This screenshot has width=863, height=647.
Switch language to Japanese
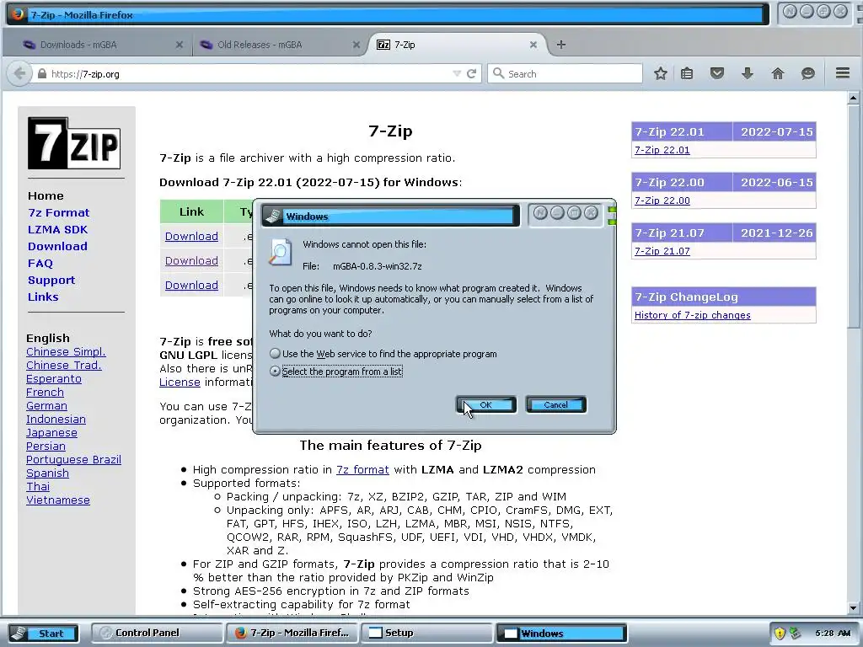[51, 432]
